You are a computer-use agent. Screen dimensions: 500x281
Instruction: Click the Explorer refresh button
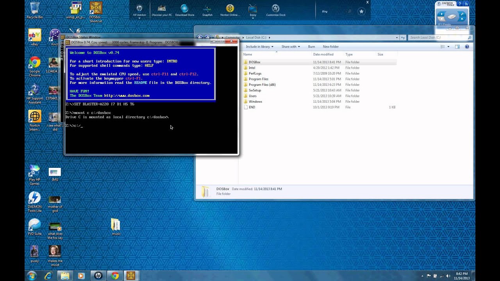[403, 37]
